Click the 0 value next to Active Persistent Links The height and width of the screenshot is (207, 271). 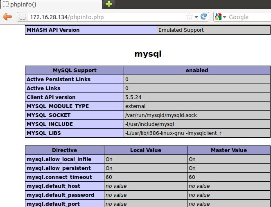[127, 79]
